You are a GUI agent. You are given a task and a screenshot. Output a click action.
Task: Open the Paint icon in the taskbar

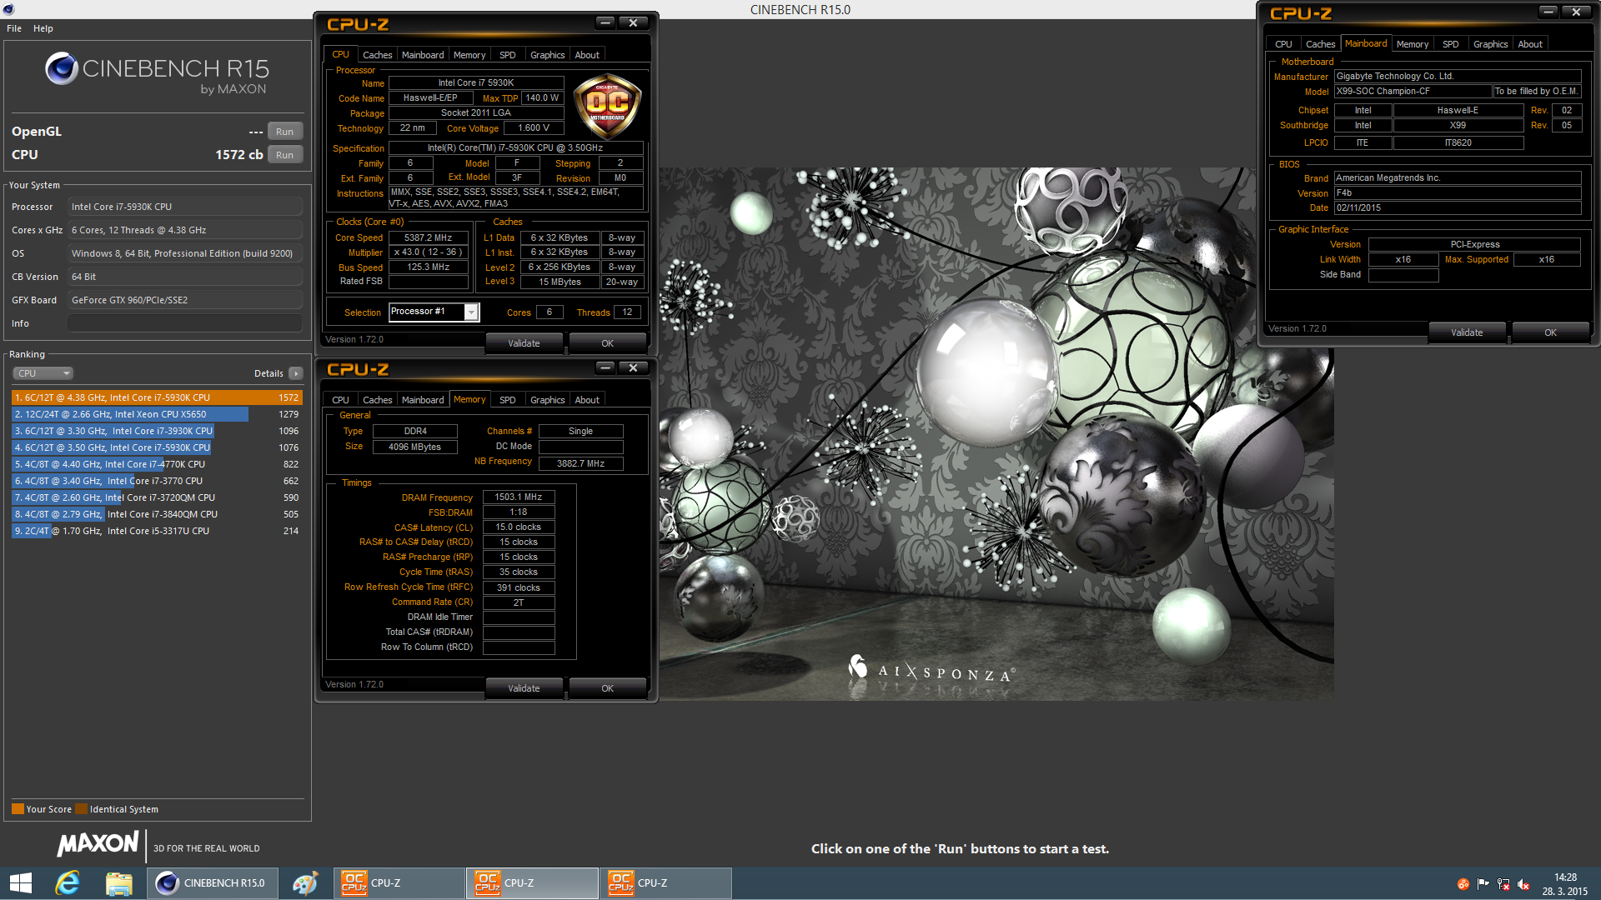tap(305, 883)
